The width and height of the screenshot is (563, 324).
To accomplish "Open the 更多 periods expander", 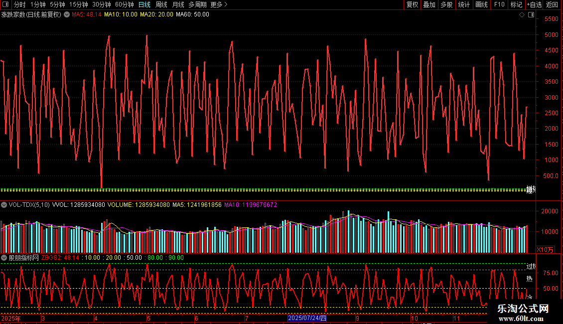I will (219, 4).
